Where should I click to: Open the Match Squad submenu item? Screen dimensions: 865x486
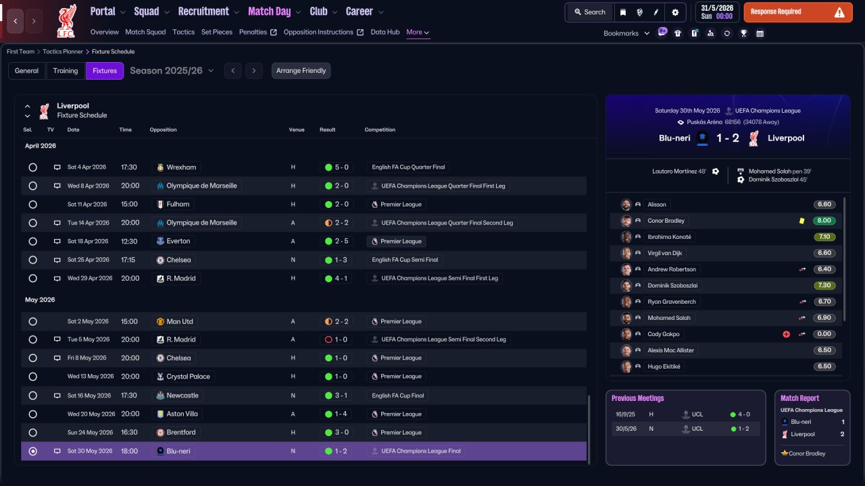click(145, 32)
